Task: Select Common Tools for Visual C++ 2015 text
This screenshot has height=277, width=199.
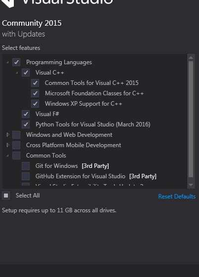Action: (91, 83)
